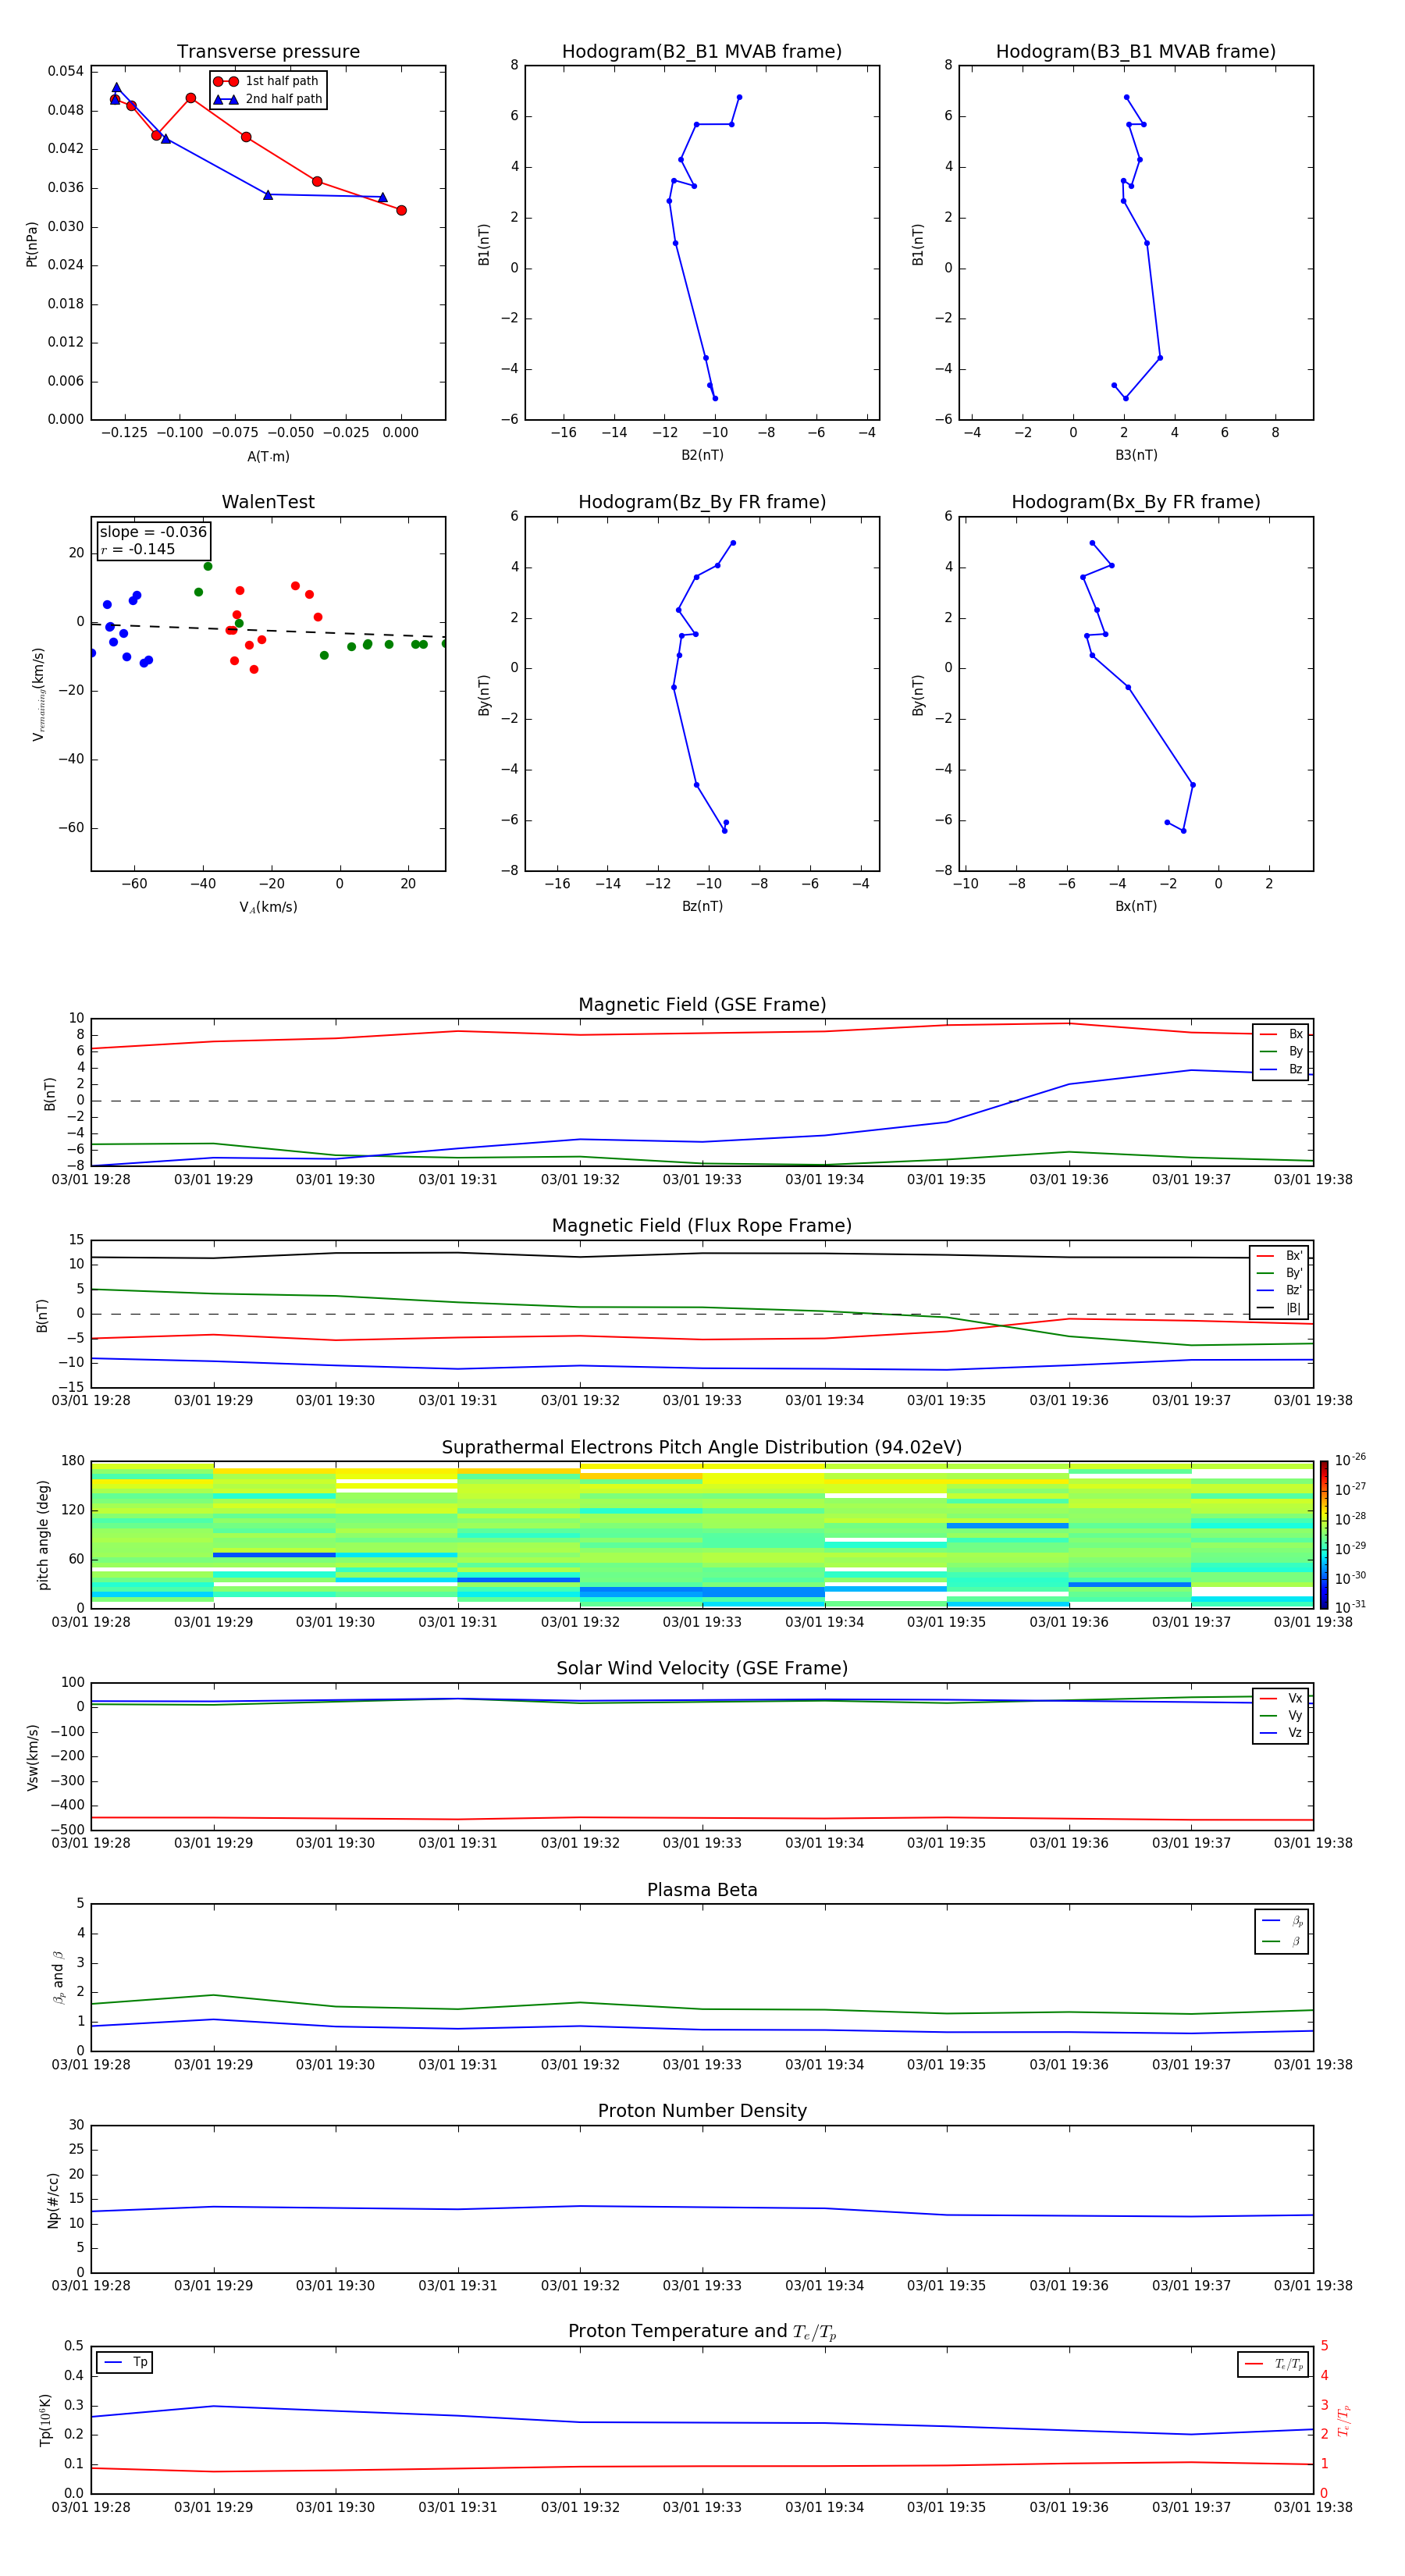The image size is (1405, 2576).
Task: Click the dashed fit line in WalenTest
Action: pyautogui.click(x=268, y=630)
